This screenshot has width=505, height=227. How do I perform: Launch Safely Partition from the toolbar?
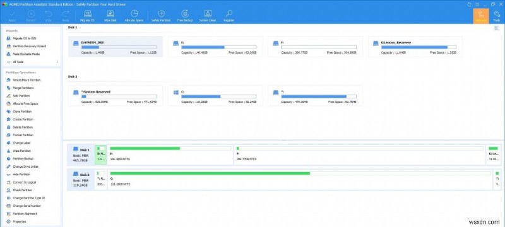click(161, 16)
